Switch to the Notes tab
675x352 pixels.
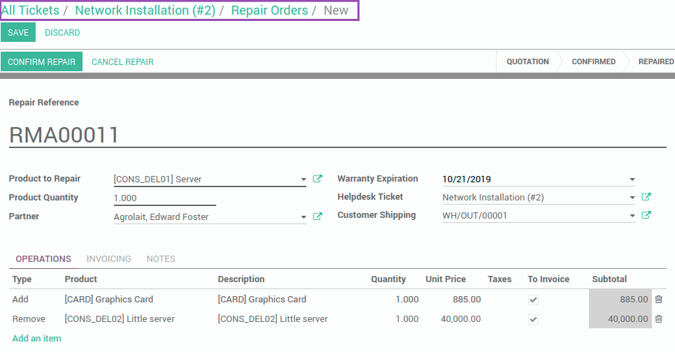161,258
